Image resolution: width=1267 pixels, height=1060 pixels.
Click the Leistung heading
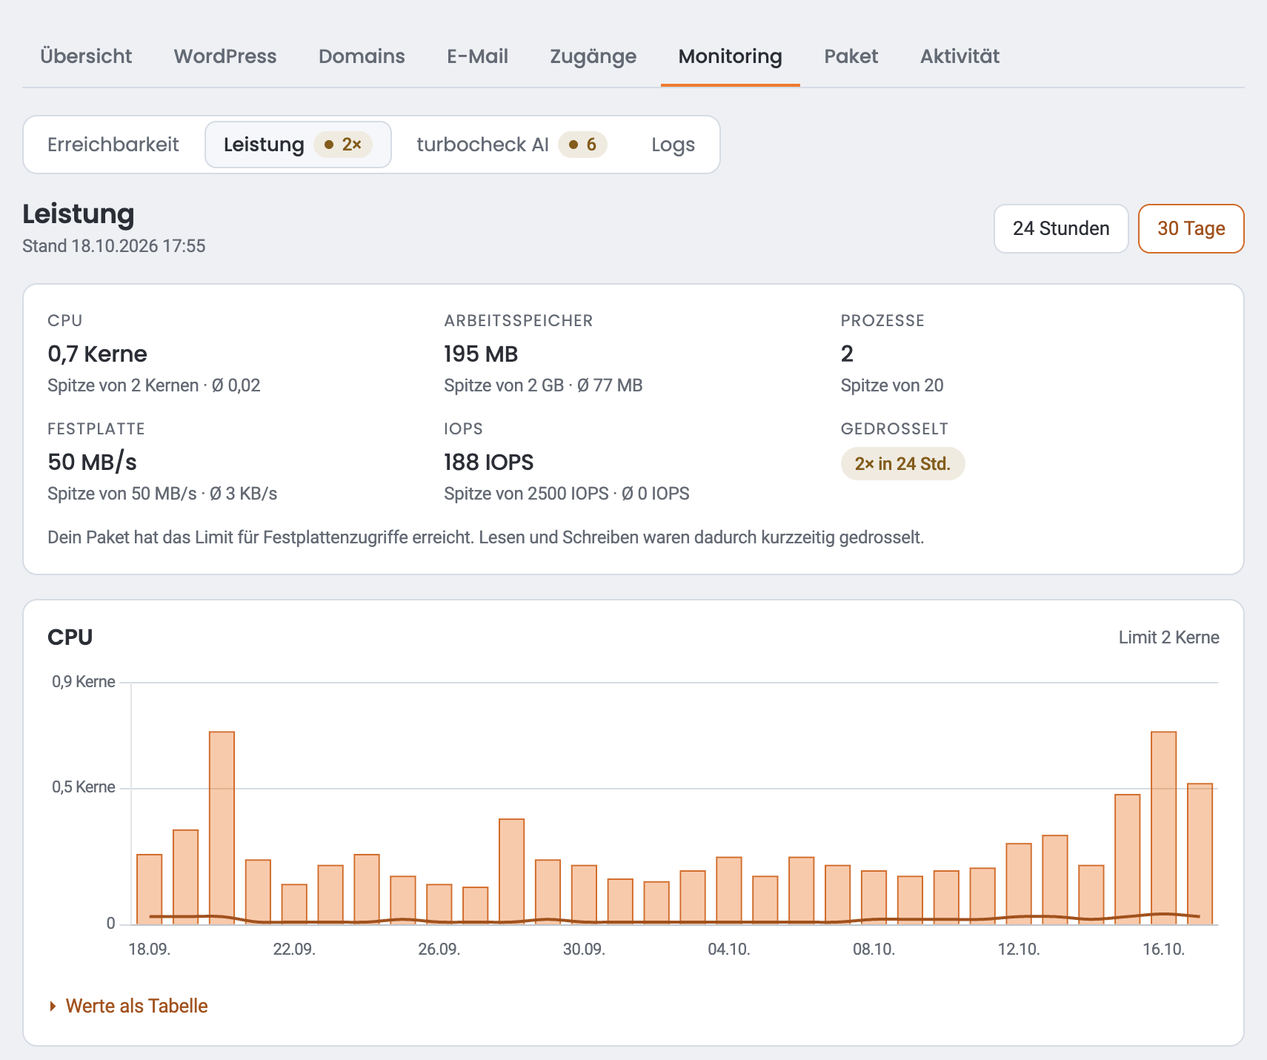(x=79, y=213)
